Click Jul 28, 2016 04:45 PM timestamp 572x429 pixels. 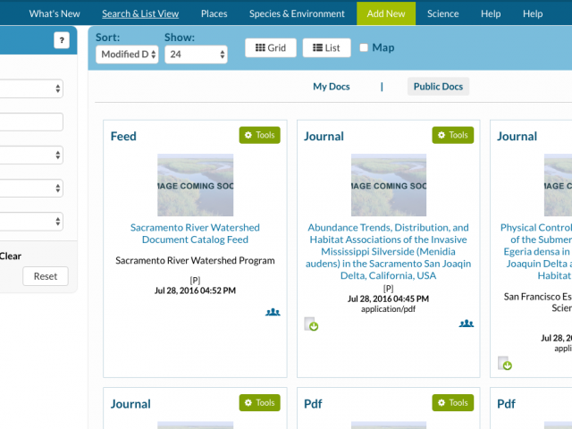click(388, 299)
